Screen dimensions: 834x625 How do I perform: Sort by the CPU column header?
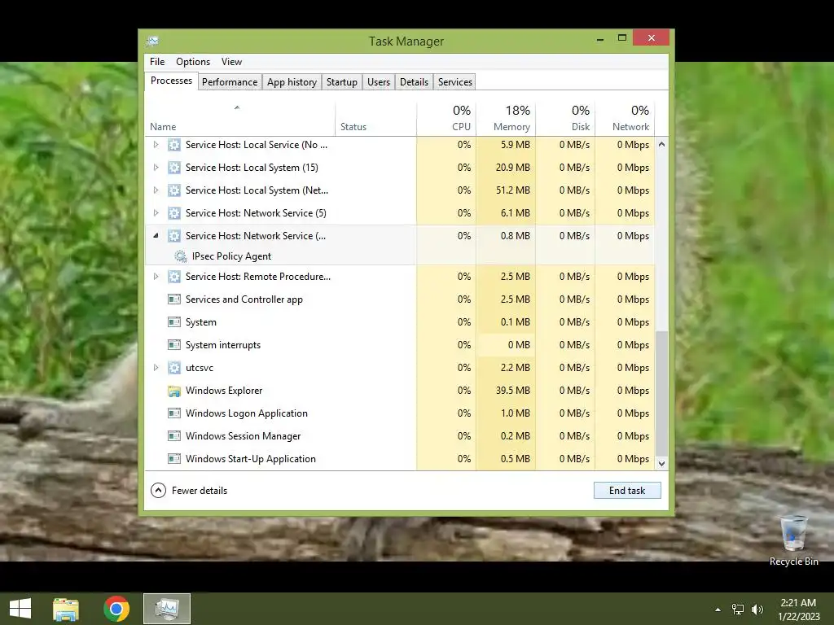pos(446,119)
